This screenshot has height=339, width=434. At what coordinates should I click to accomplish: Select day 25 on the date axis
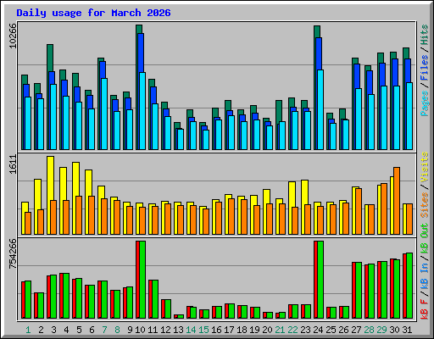click(331, 330)
